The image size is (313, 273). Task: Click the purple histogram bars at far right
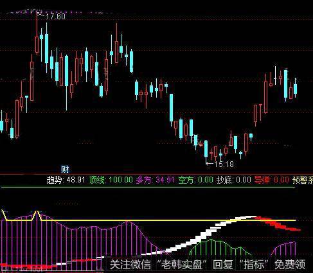[284, 249]
